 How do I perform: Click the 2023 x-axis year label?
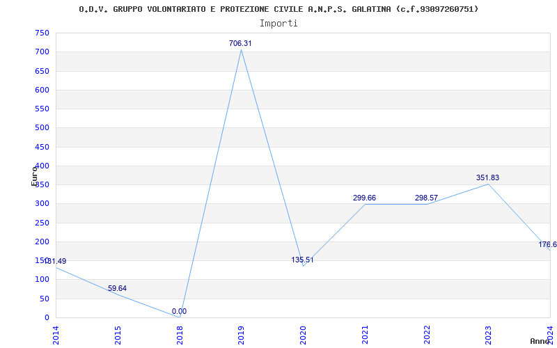coord(489,335)
